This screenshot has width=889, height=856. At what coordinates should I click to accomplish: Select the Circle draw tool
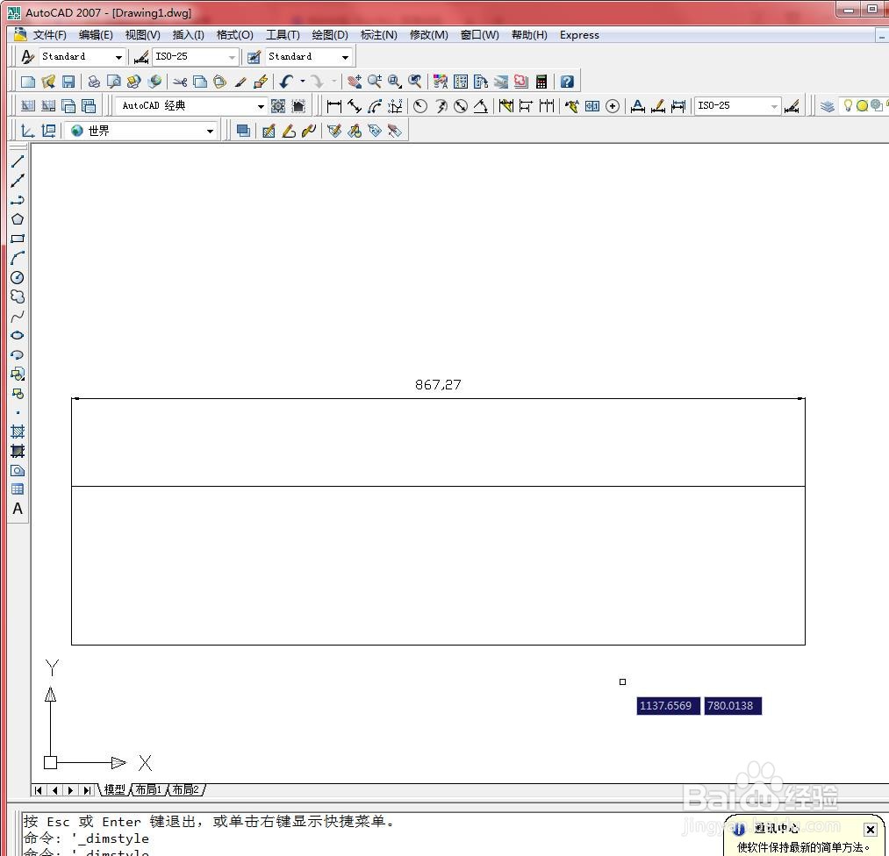[18, 277]
